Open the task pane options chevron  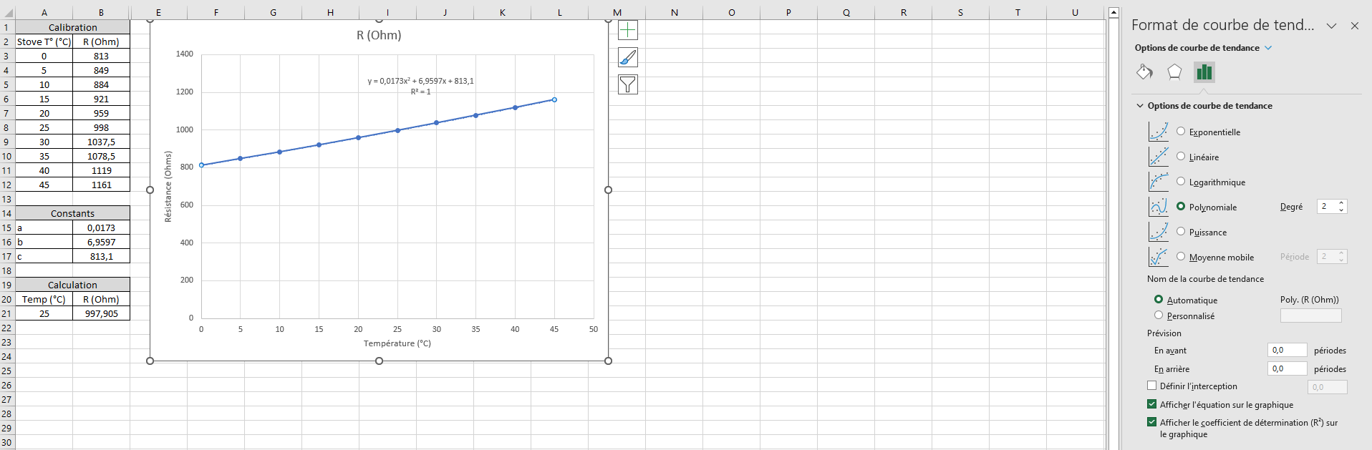[x=1331, y=26]
